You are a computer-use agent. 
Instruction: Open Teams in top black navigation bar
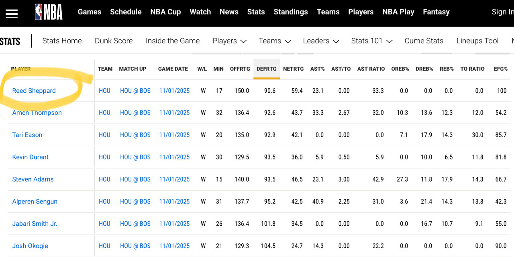click(328, 12)
